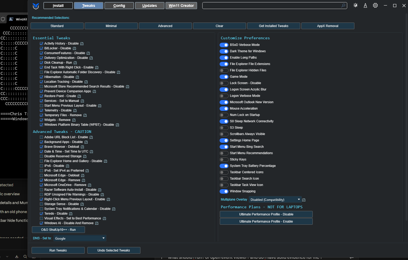Viewport: 408px width, 260px height.
Task: Click the WinUtil shield logo icon
Action: [36, 6]
